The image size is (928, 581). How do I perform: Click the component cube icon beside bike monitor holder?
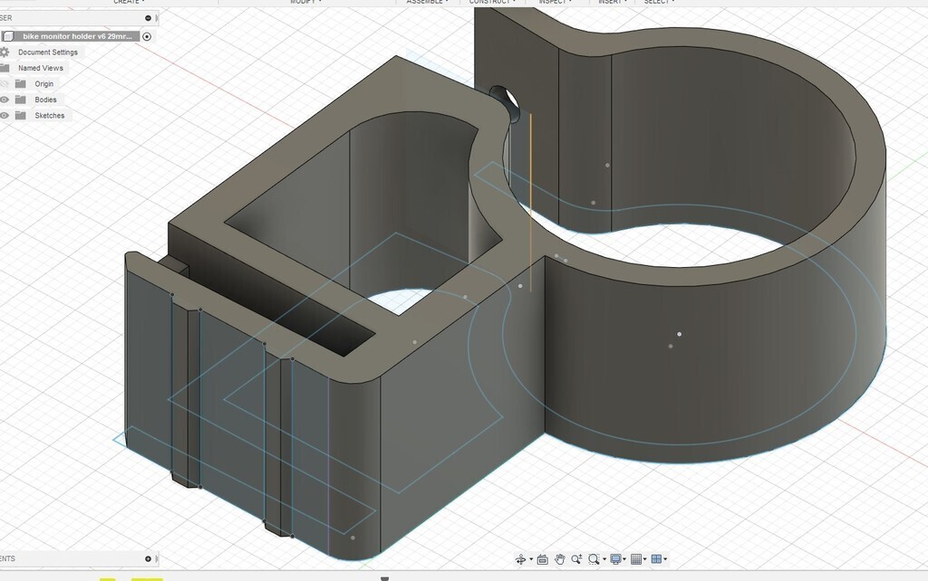click(x=8, y=36)
